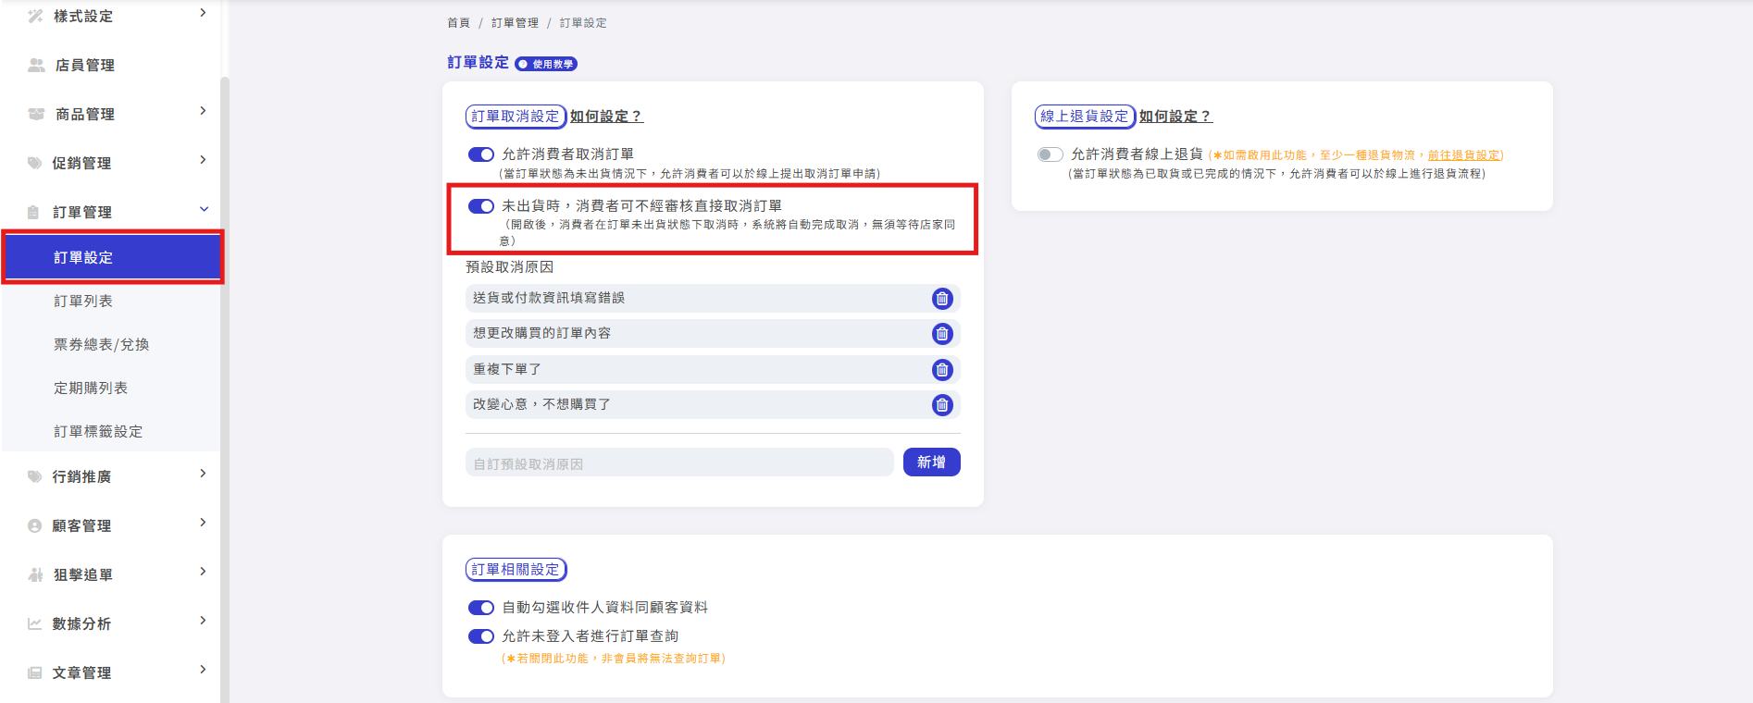Image resolution: width=1753 pixels, height=703 pixels.
Task: Click the 數據分析 chart icon
Action: coord(34,623)
